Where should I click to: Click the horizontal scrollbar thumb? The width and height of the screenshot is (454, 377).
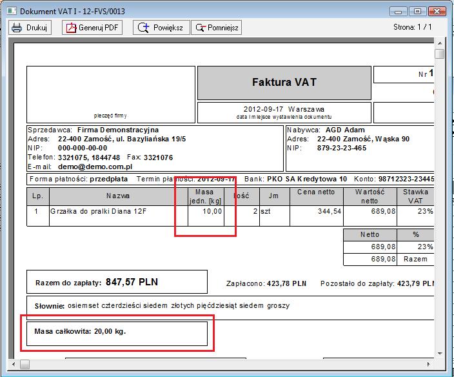coord(25,364)
